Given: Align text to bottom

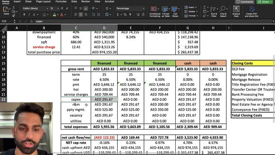Looking at the screenshot, I should point(86,8).
